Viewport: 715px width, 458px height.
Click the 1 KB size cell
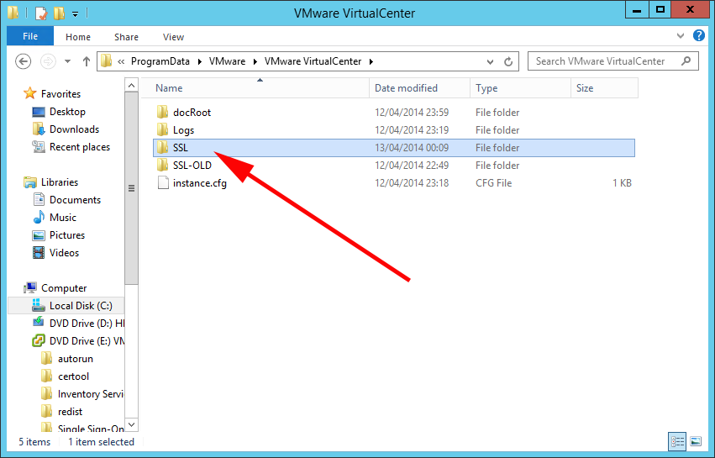[x=622, y=183]
